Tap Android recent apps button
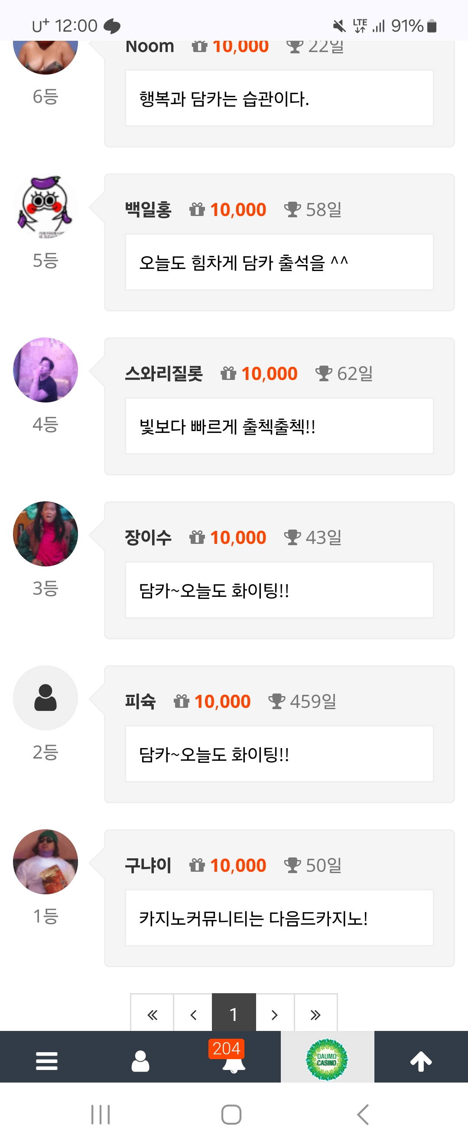The width and height of the screenshot is (468, 1145). click(101, 1114)
